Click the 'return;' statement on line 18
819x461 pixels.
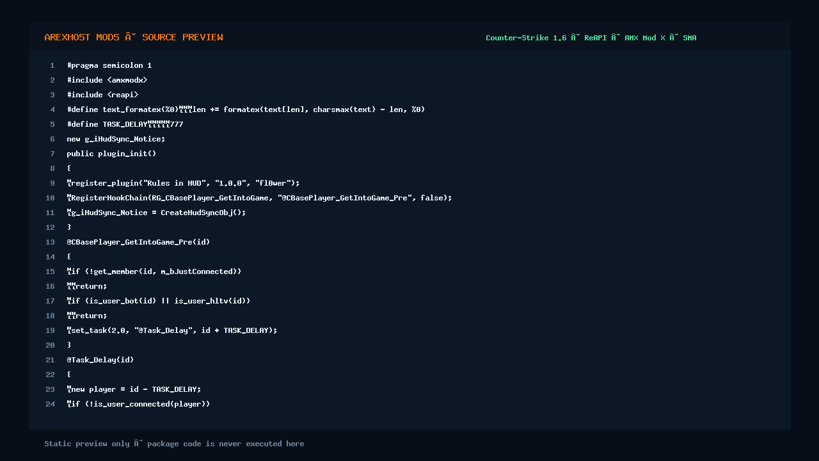click(x=87, y=316)
